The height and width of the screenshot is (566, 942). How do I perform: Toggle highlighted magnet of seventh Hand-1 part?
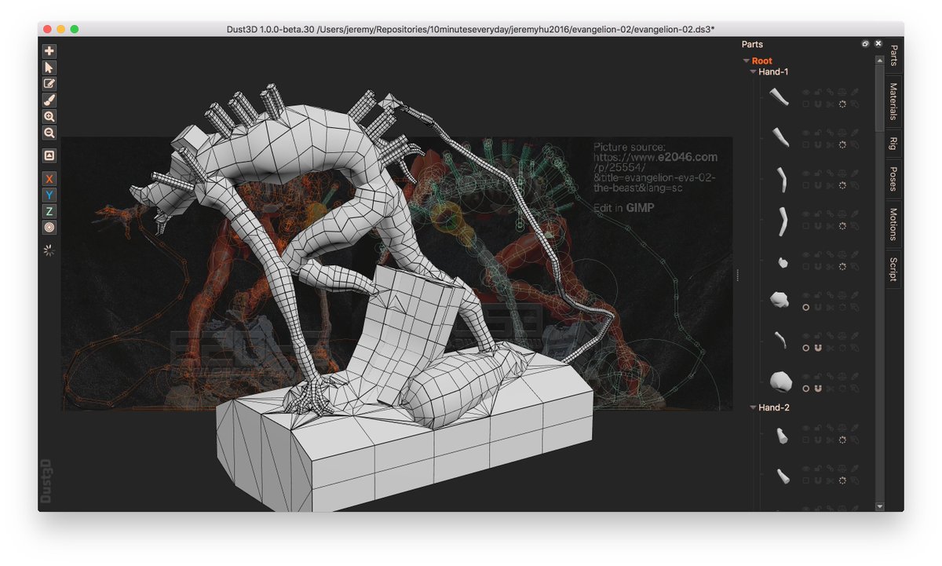pos(818,349)
